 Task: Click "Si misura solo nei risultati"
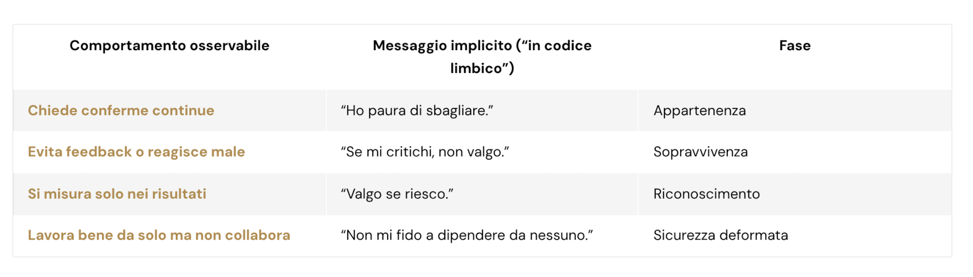(x=117, y=194)
